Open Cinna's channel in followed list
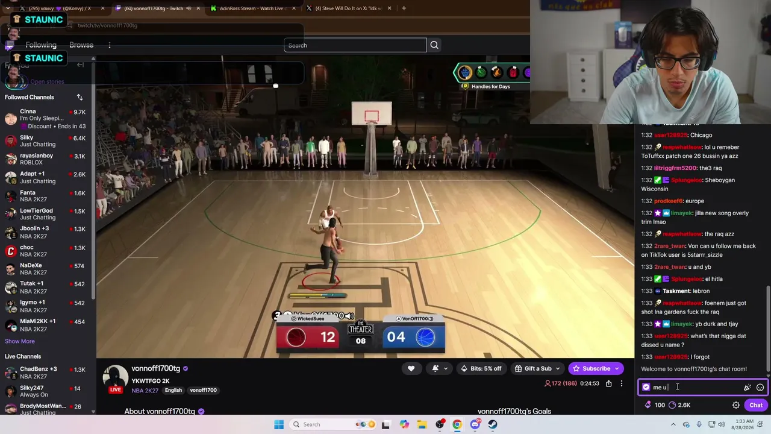This screenshot has width=771, height=434. coord(47,119)
